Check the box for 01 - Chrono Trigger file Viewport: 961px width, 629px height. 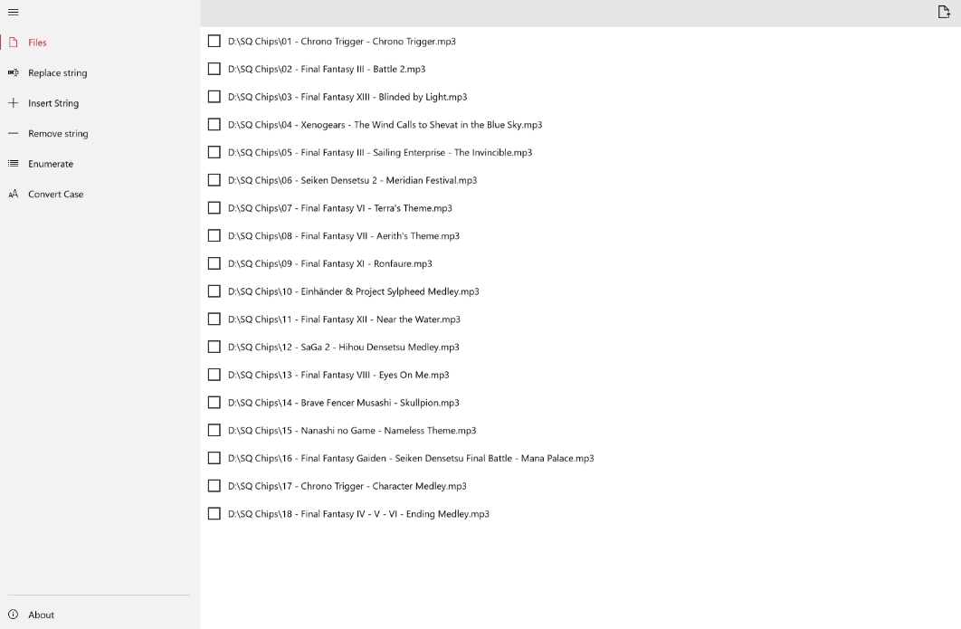tap(214, 41)
